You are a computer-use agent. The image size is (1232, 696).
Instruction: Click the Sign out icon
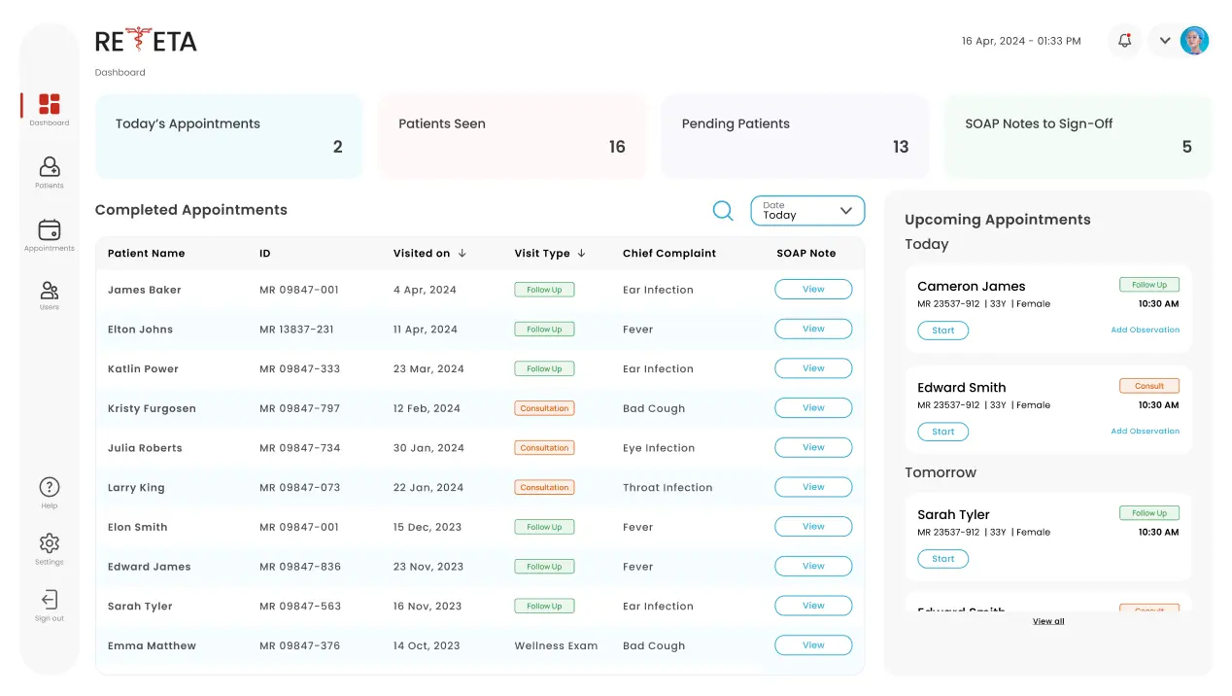pyautogui.click(x=49, y=600)
